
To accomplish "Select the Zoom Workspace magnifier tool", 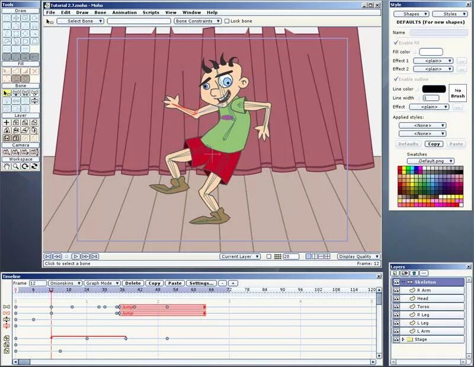I will tap(16, 166).
